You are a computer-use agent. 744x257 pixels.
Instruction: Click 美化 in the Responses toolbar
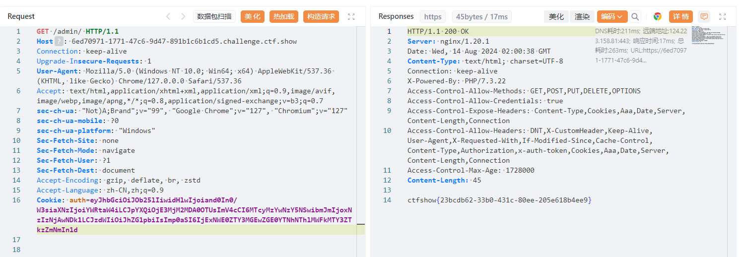556,16
